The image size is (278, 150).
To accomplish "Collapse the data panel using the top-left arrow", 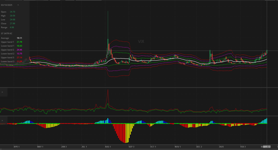I will click(18, 5).
